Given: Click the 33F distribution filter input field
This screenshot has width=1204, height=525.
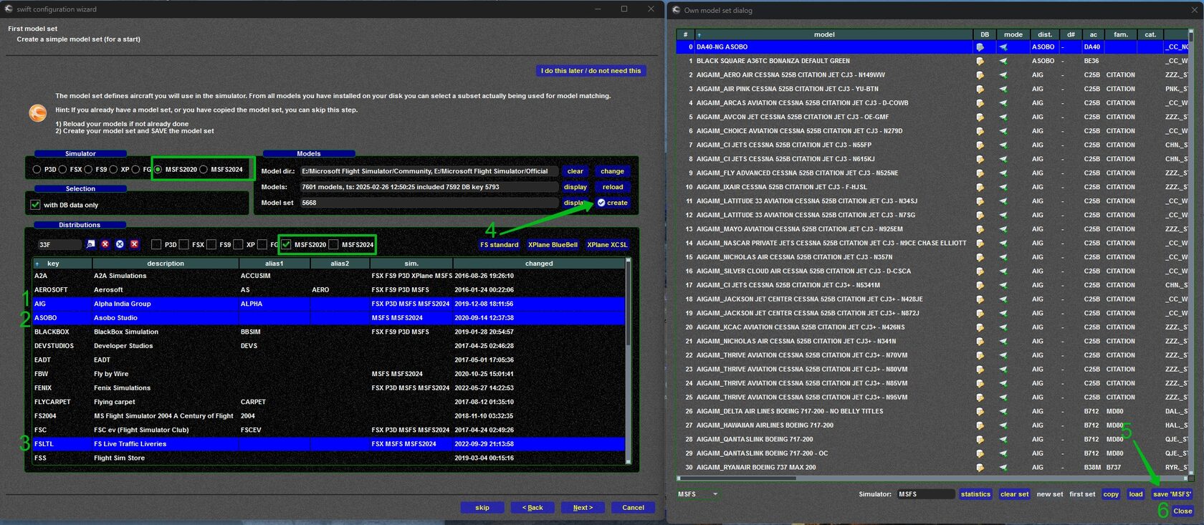Looking at the screenshot, I should coord(59,245).
